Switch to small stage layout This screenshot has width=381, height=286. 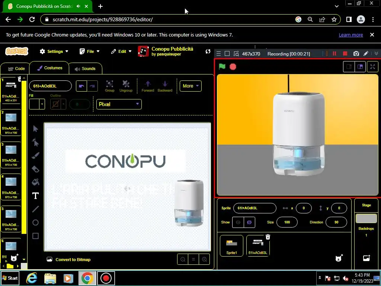click(x=349, y=67)
